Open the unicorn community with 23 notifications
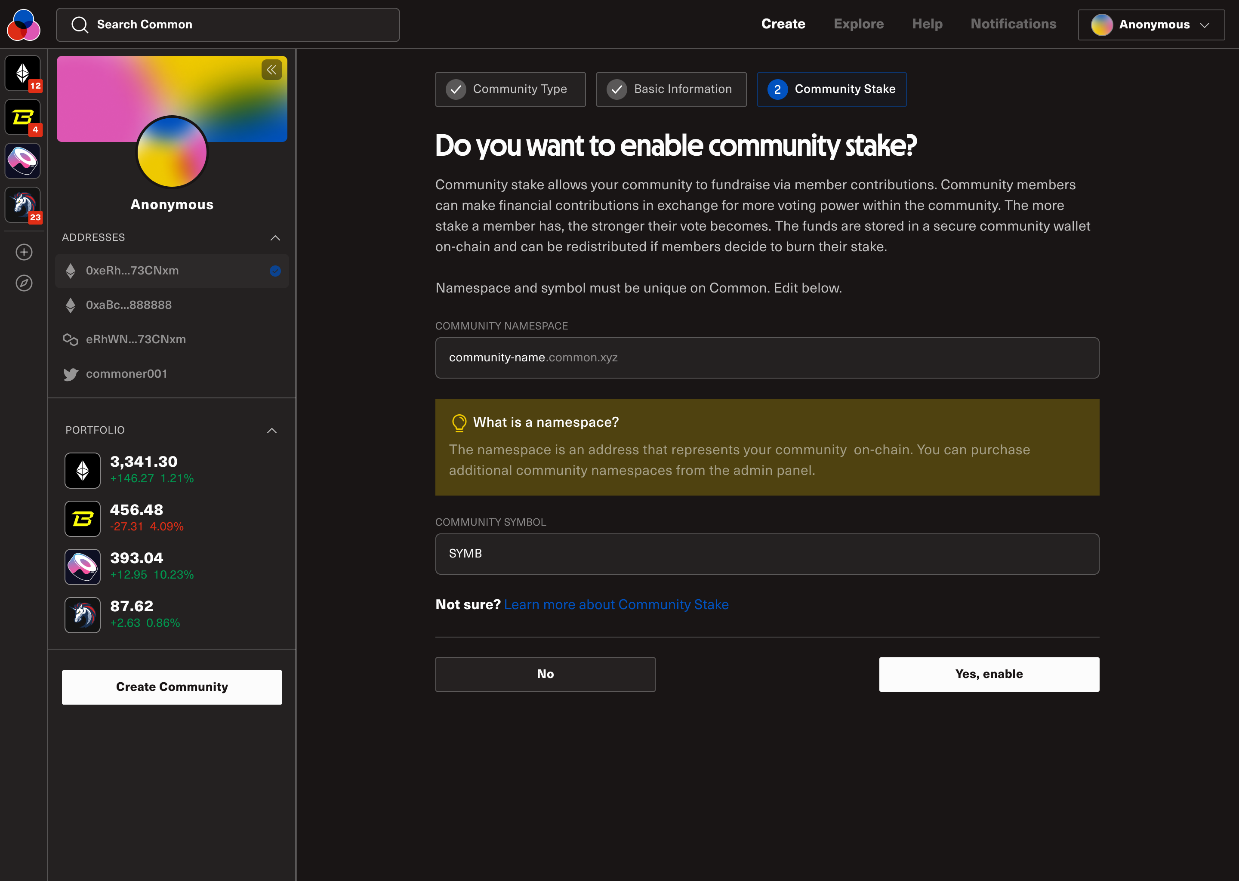The image size is (1239, 881). [23, 204]
